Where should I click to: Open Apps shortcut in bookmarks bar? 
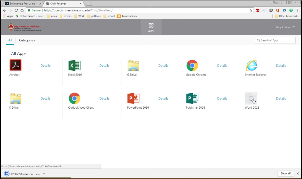tap(8, 16)
